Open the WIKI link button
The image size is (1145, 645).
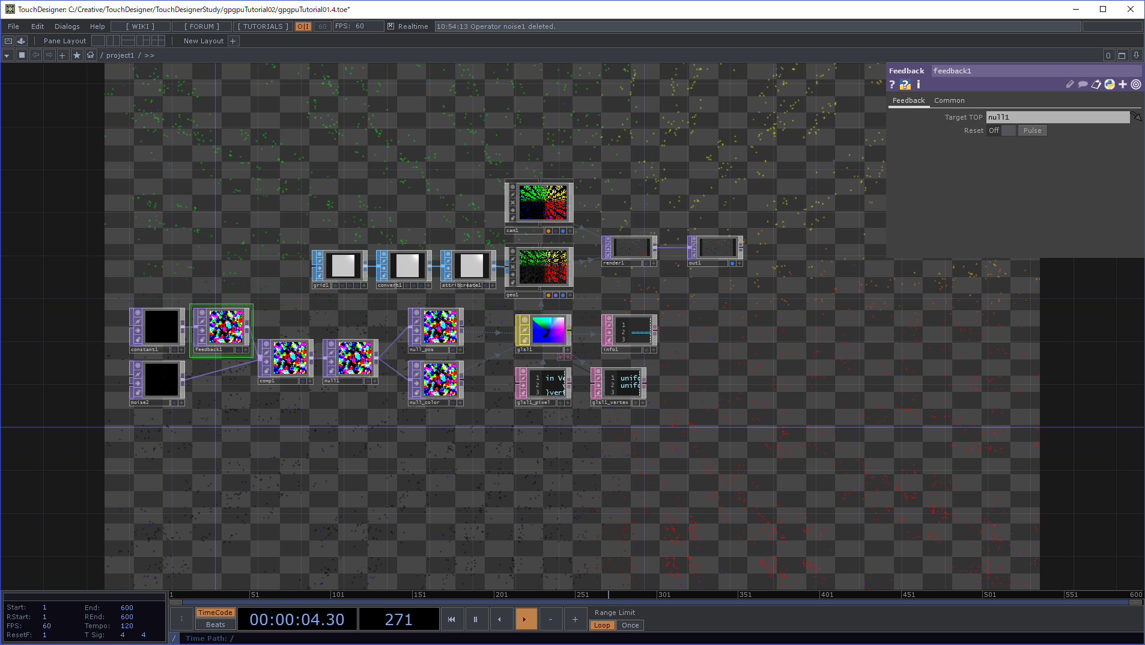click(141, 26)
